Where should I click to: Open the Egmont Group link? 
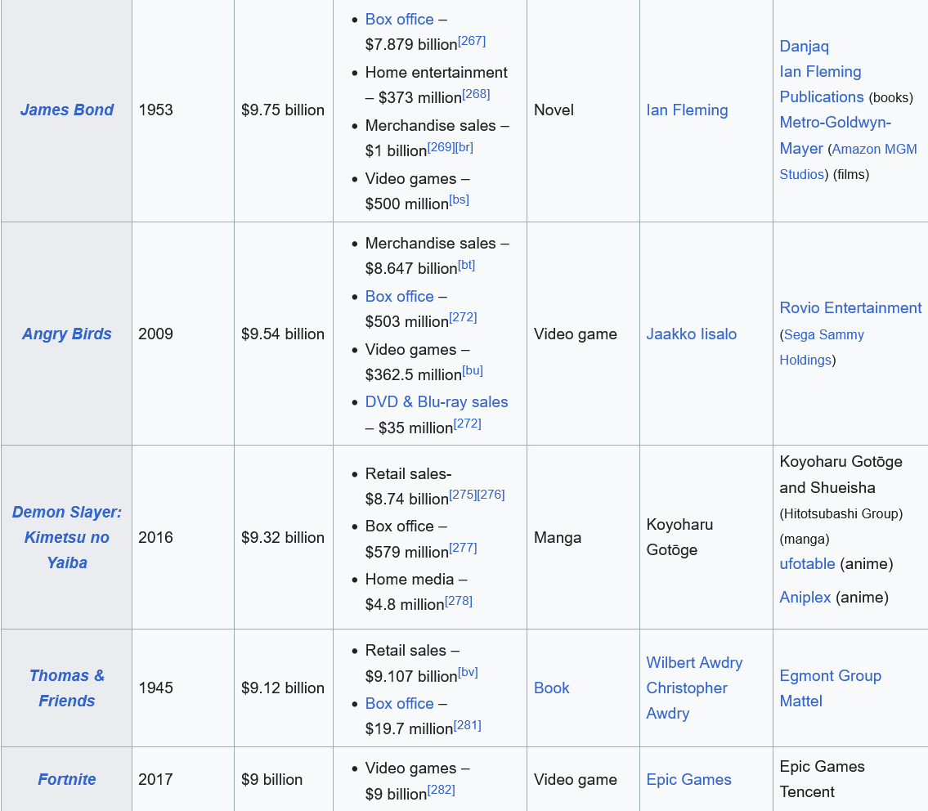coord(831,675)
